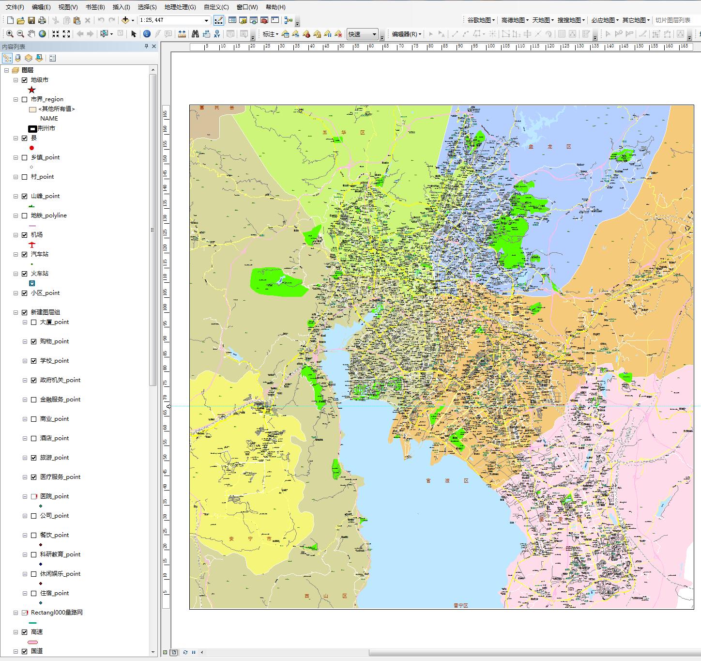This screenshot has height=661, width=701.
Task: Open the map scale dropdown
Action: 206,20
